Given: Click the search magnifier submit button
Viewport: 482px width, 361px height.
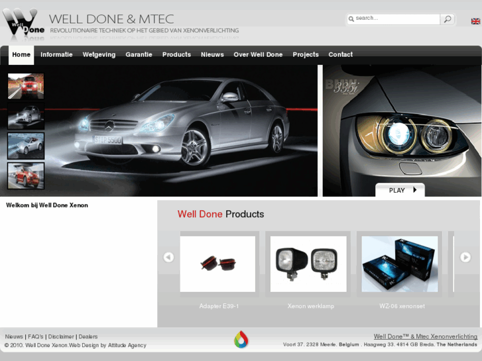Looking at the screenshot, I should point(448,19).
